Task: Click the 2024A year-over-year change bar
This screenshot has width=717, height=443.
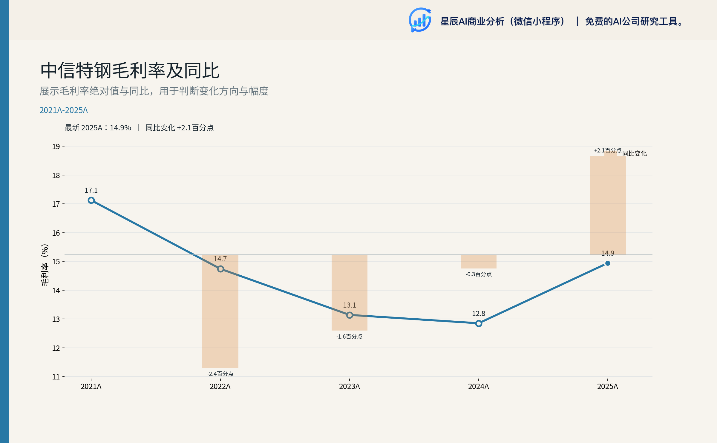Action: coord(479,262)
